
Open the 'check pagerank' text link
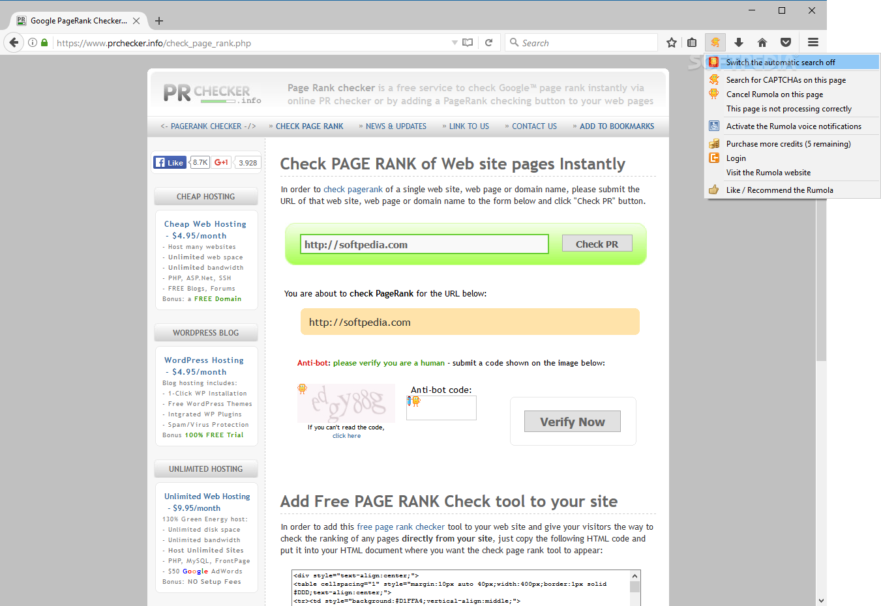click(353, 189)
